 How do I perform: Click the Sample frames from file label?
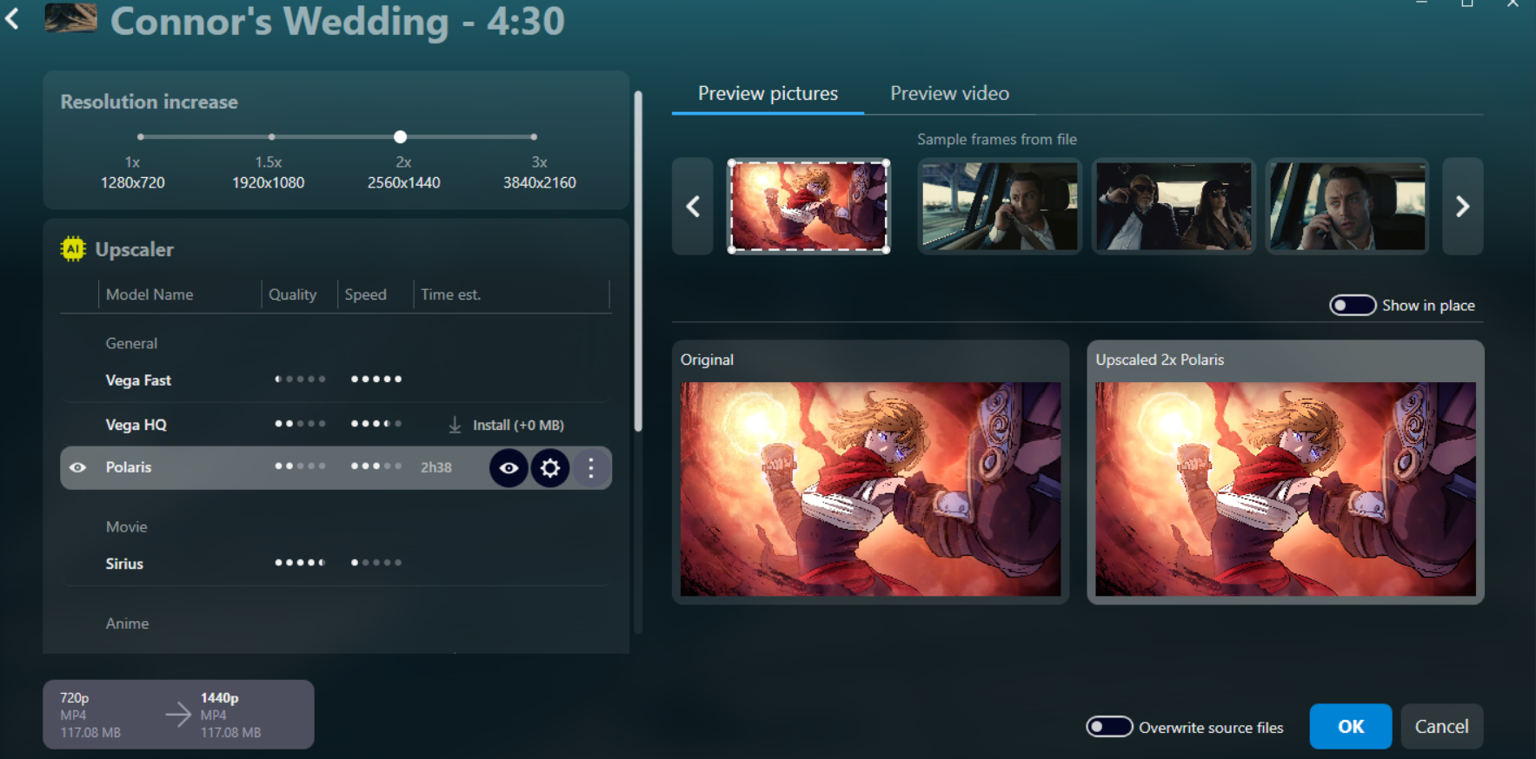(997, 139)
